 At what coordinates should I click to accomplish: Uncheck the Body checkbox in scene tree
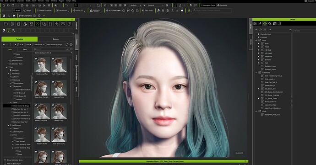262,43
